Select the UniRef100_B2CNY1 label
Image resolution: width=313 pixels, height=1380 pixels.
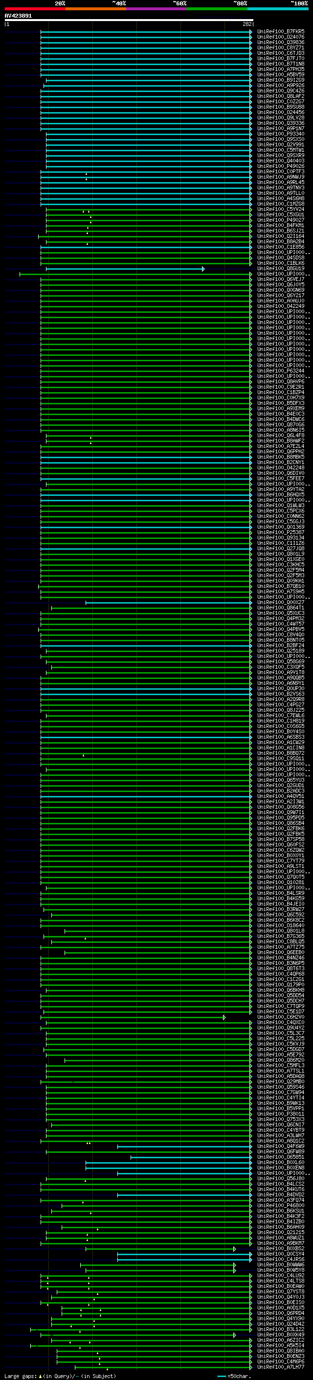[281, 462]
